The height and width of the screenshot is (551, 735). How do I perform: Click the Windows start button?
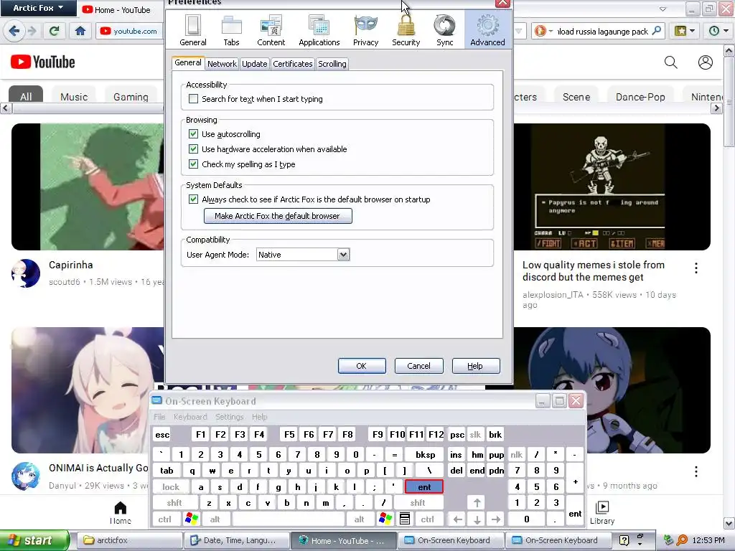34,540
